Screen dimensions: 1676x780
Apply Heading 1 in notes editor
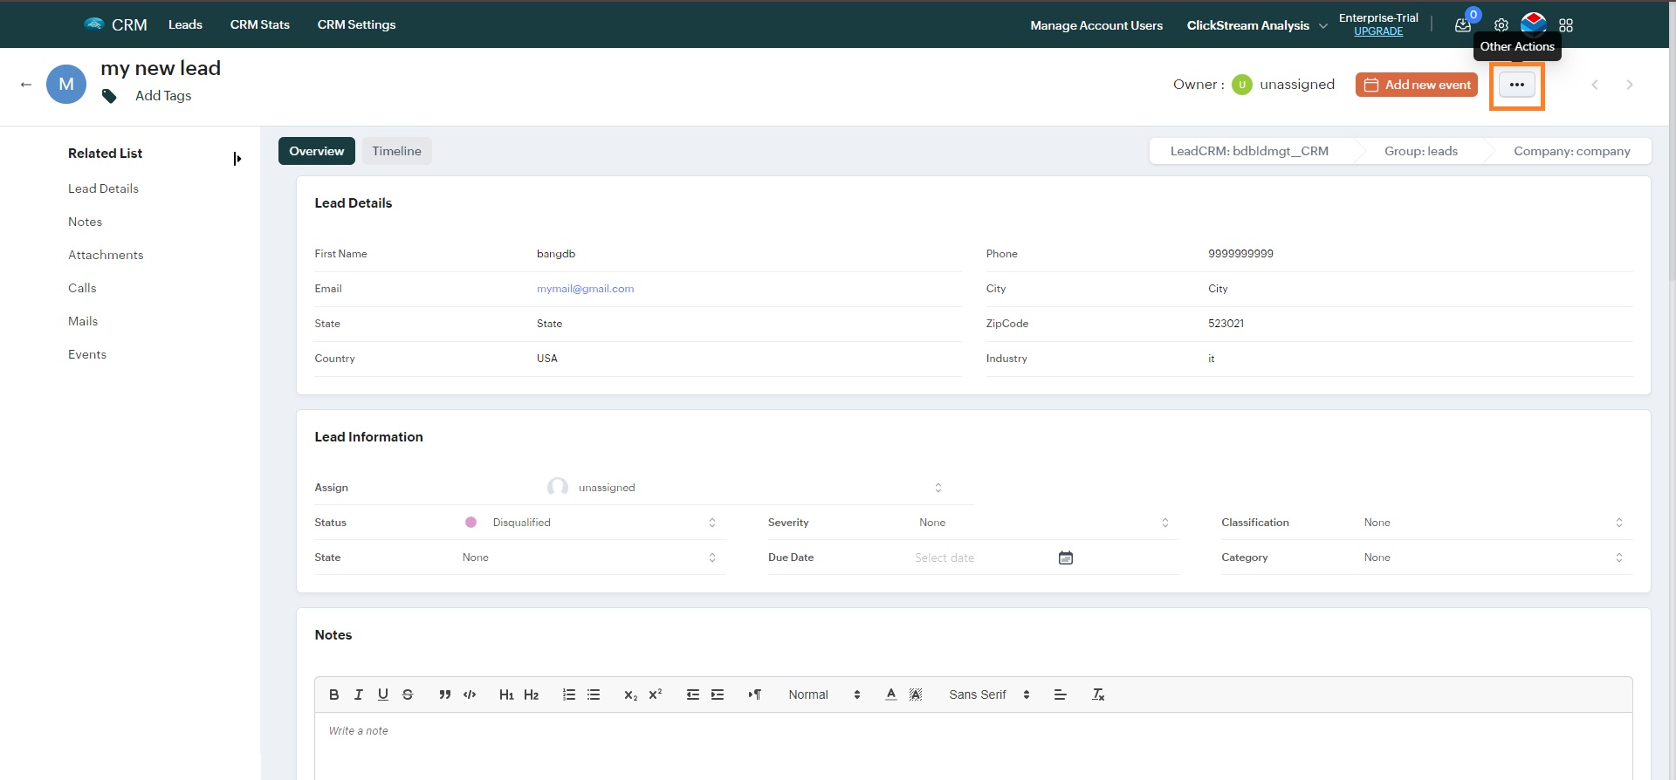pos(506,694)
